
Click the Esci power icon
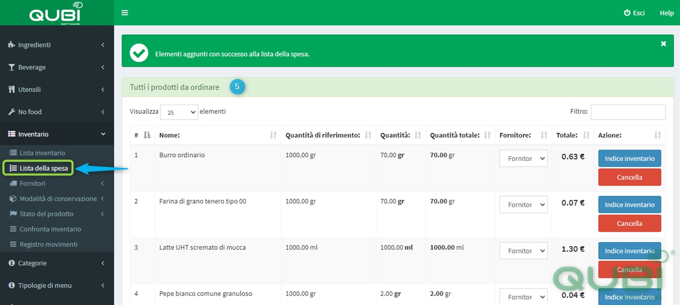coord(627,13)
